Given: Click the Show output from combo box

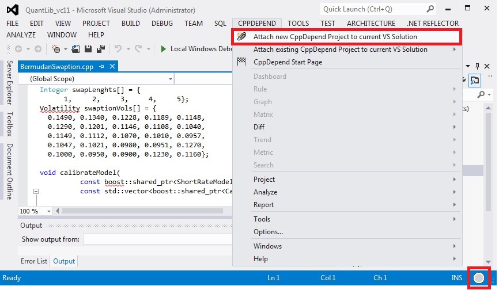Looking at the screenshot, I should [158, 239].
